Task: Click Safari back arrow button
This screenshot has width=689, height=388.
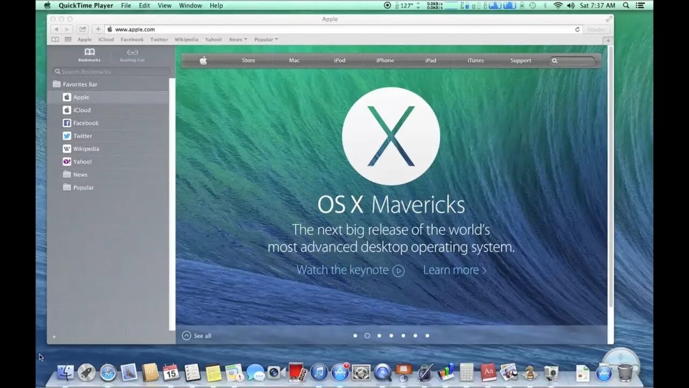Action: pyautogui.click(x=56, y=29)
